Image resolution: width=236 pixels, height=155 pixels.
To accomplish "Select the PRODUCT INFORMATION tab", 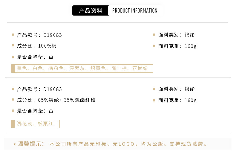I will [135, 11].
